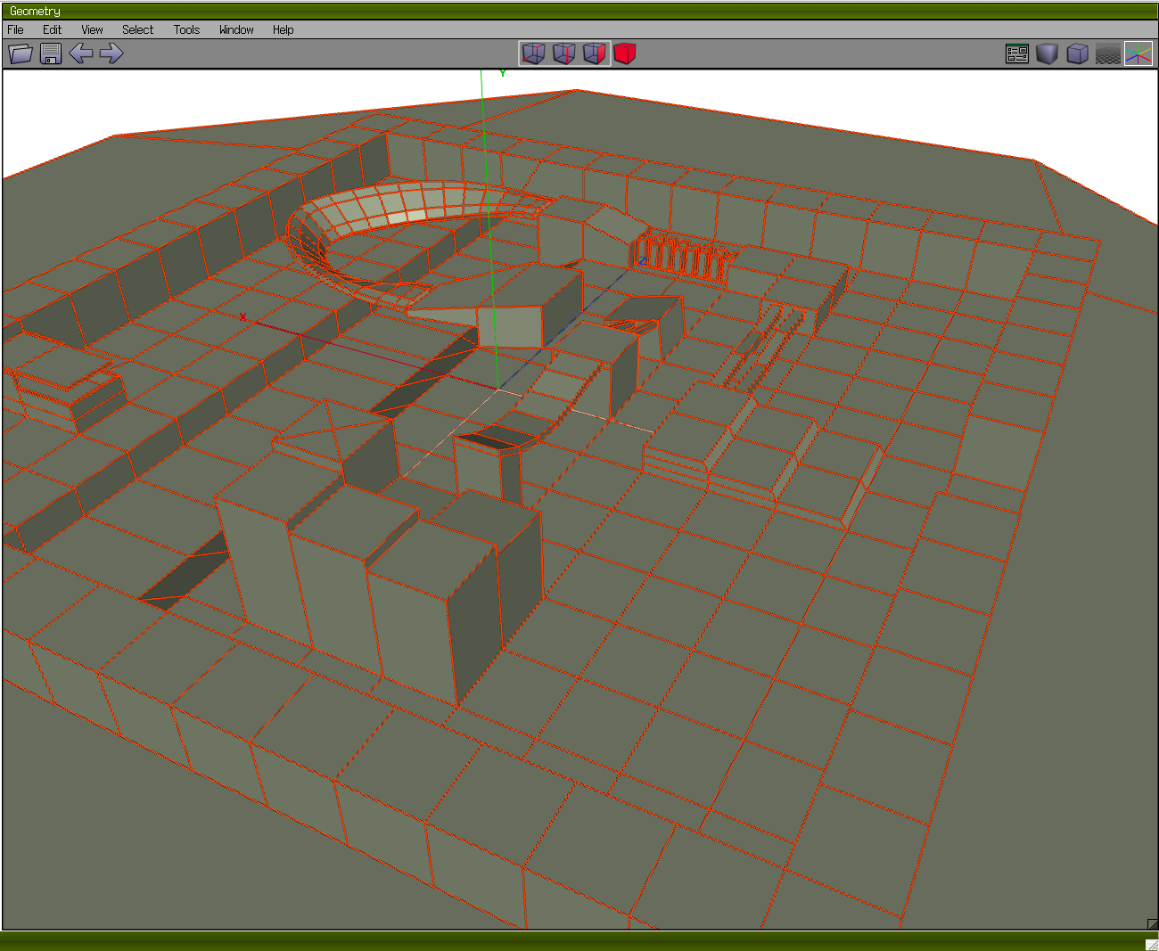Toggle the grid floor display icon

click(x=1108, y=53)
